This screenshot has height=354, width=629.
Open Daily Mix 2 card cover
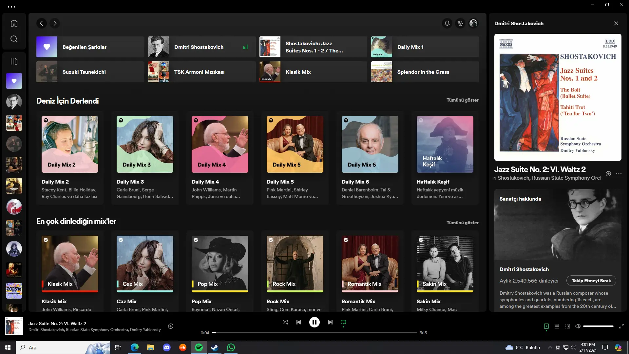(x=70, y=144)
